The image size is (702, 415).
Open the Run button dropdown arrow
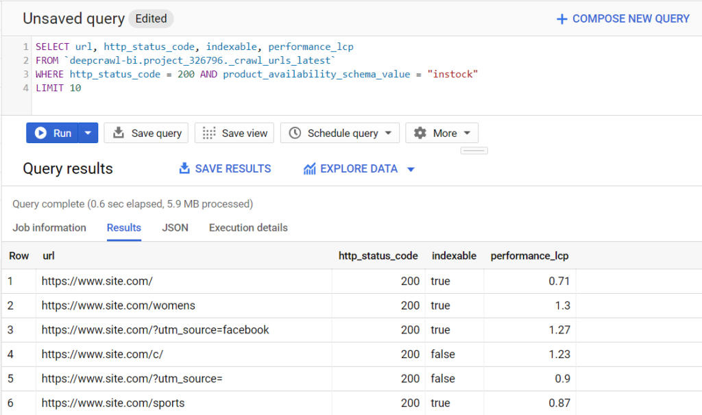[86, 133]
